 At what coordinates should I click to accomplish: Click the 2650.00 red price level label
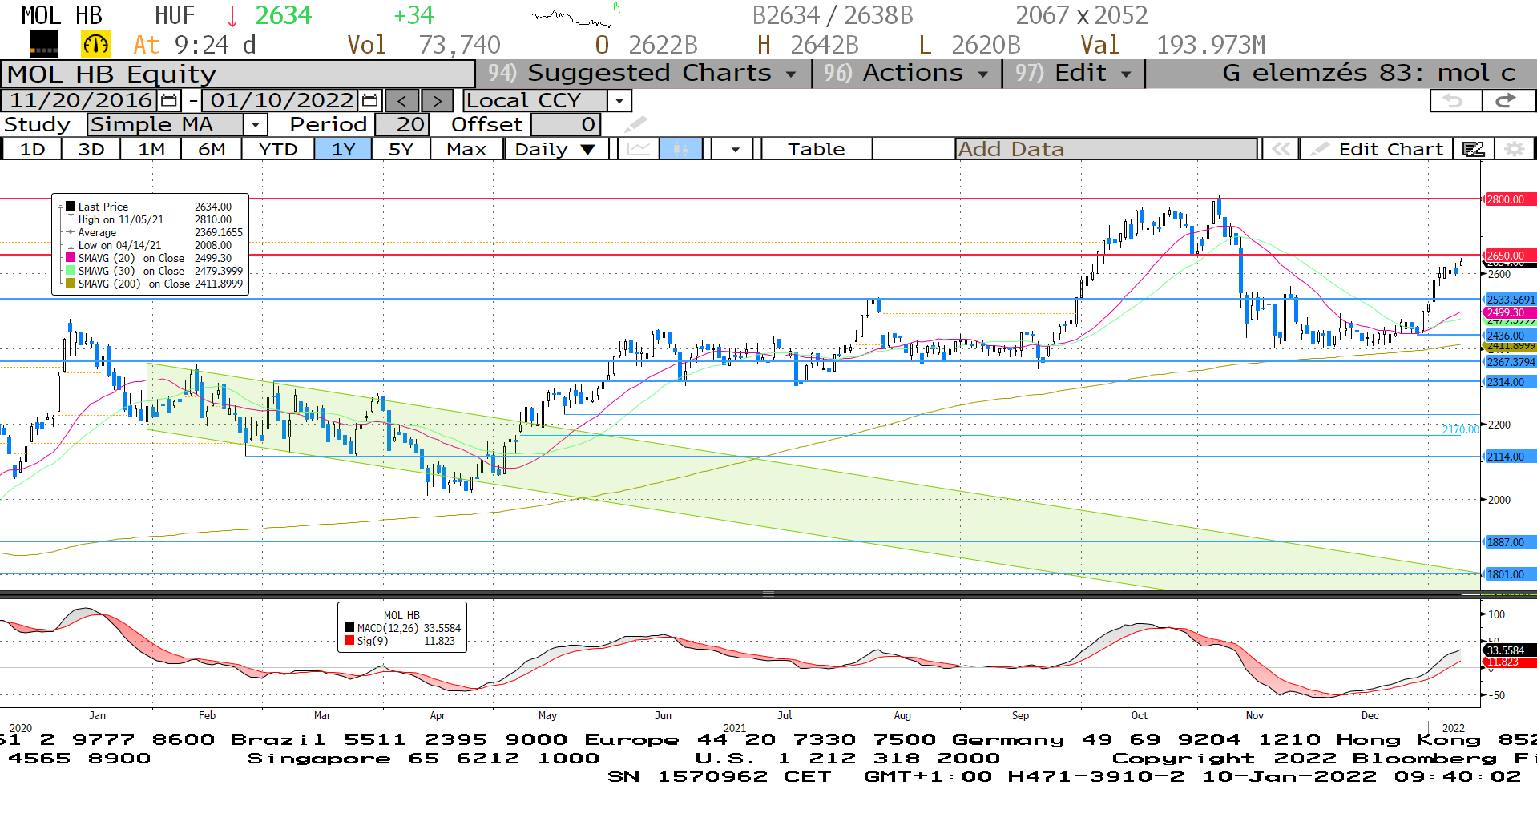point(1510,256)
